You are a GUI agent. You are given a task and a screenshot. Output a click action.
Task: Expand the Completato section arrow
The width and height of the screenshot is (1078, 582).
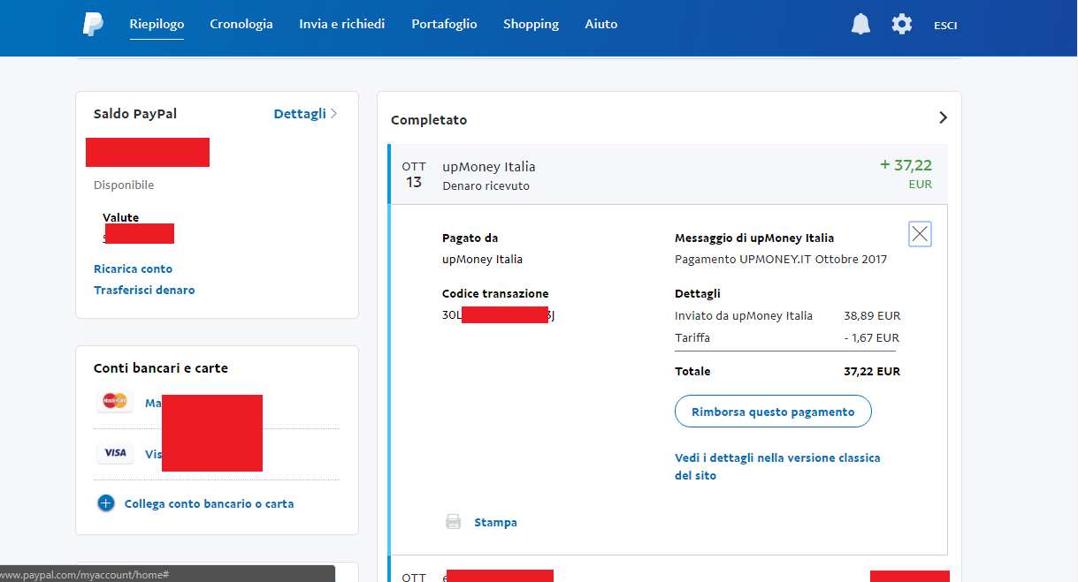[943, 117]
